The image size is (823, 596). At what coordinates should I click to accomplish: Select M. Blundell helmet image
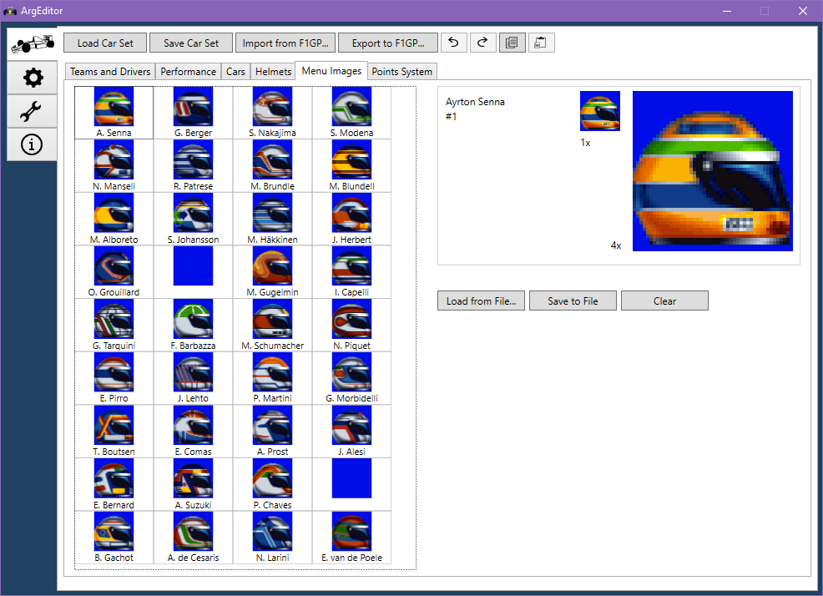pos(351,159)
